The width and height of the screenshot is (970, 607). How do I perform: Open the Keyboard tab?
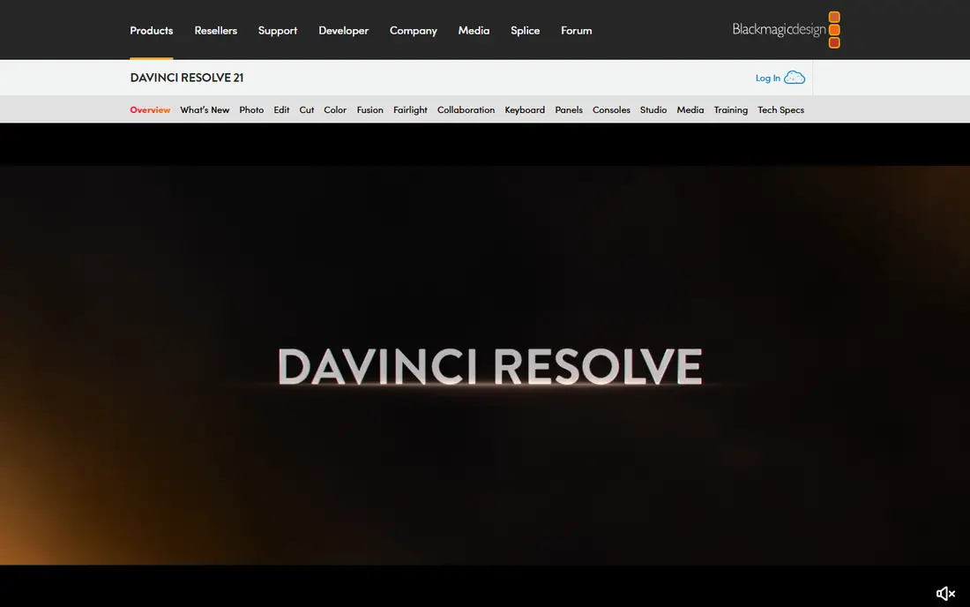click(525, 109)
